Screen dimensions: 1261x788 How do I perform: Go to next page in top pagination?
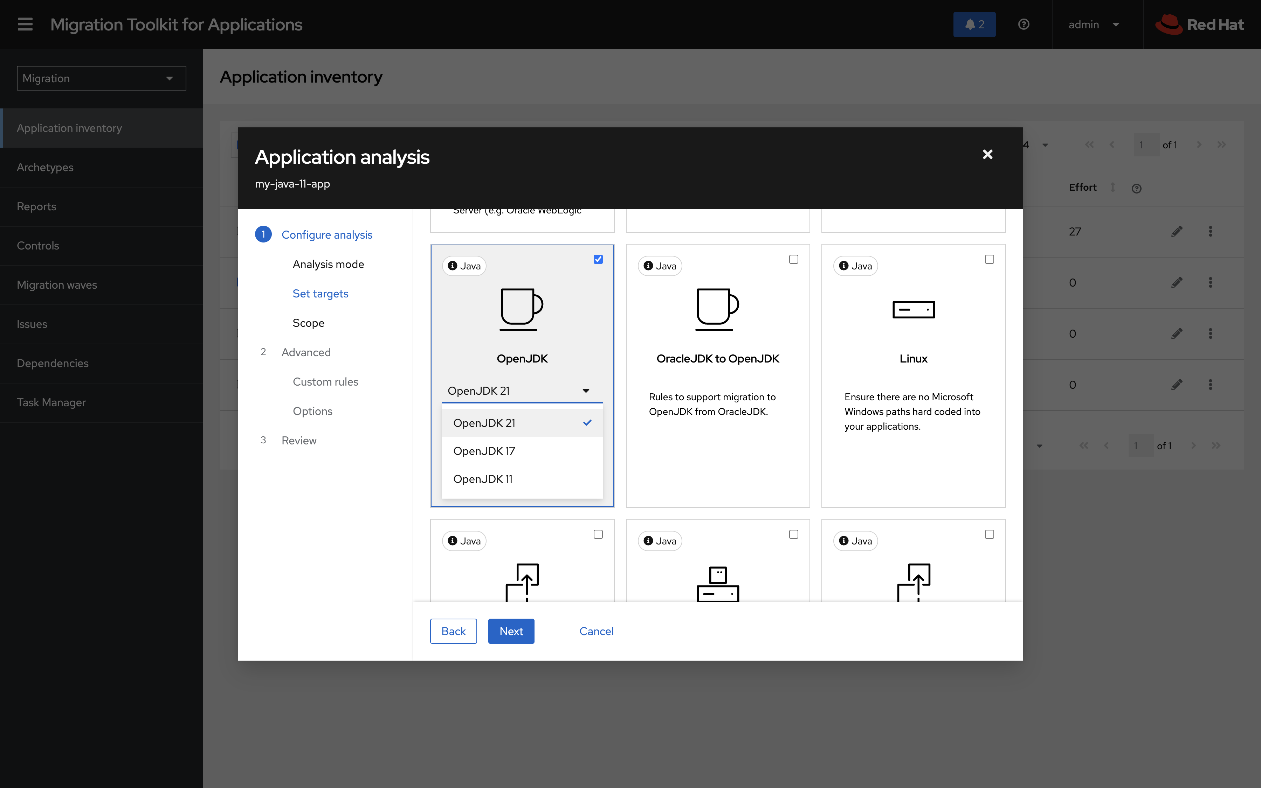pyautogui.click(x=1199, y=145)
